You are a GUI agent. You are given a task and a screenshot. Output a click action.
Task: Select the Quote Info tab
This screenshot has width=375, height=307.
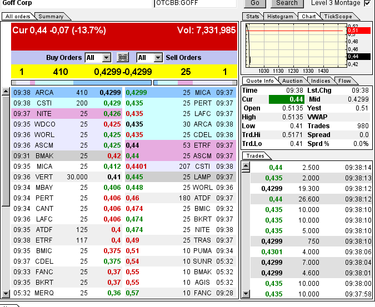(x=260, y=80)
